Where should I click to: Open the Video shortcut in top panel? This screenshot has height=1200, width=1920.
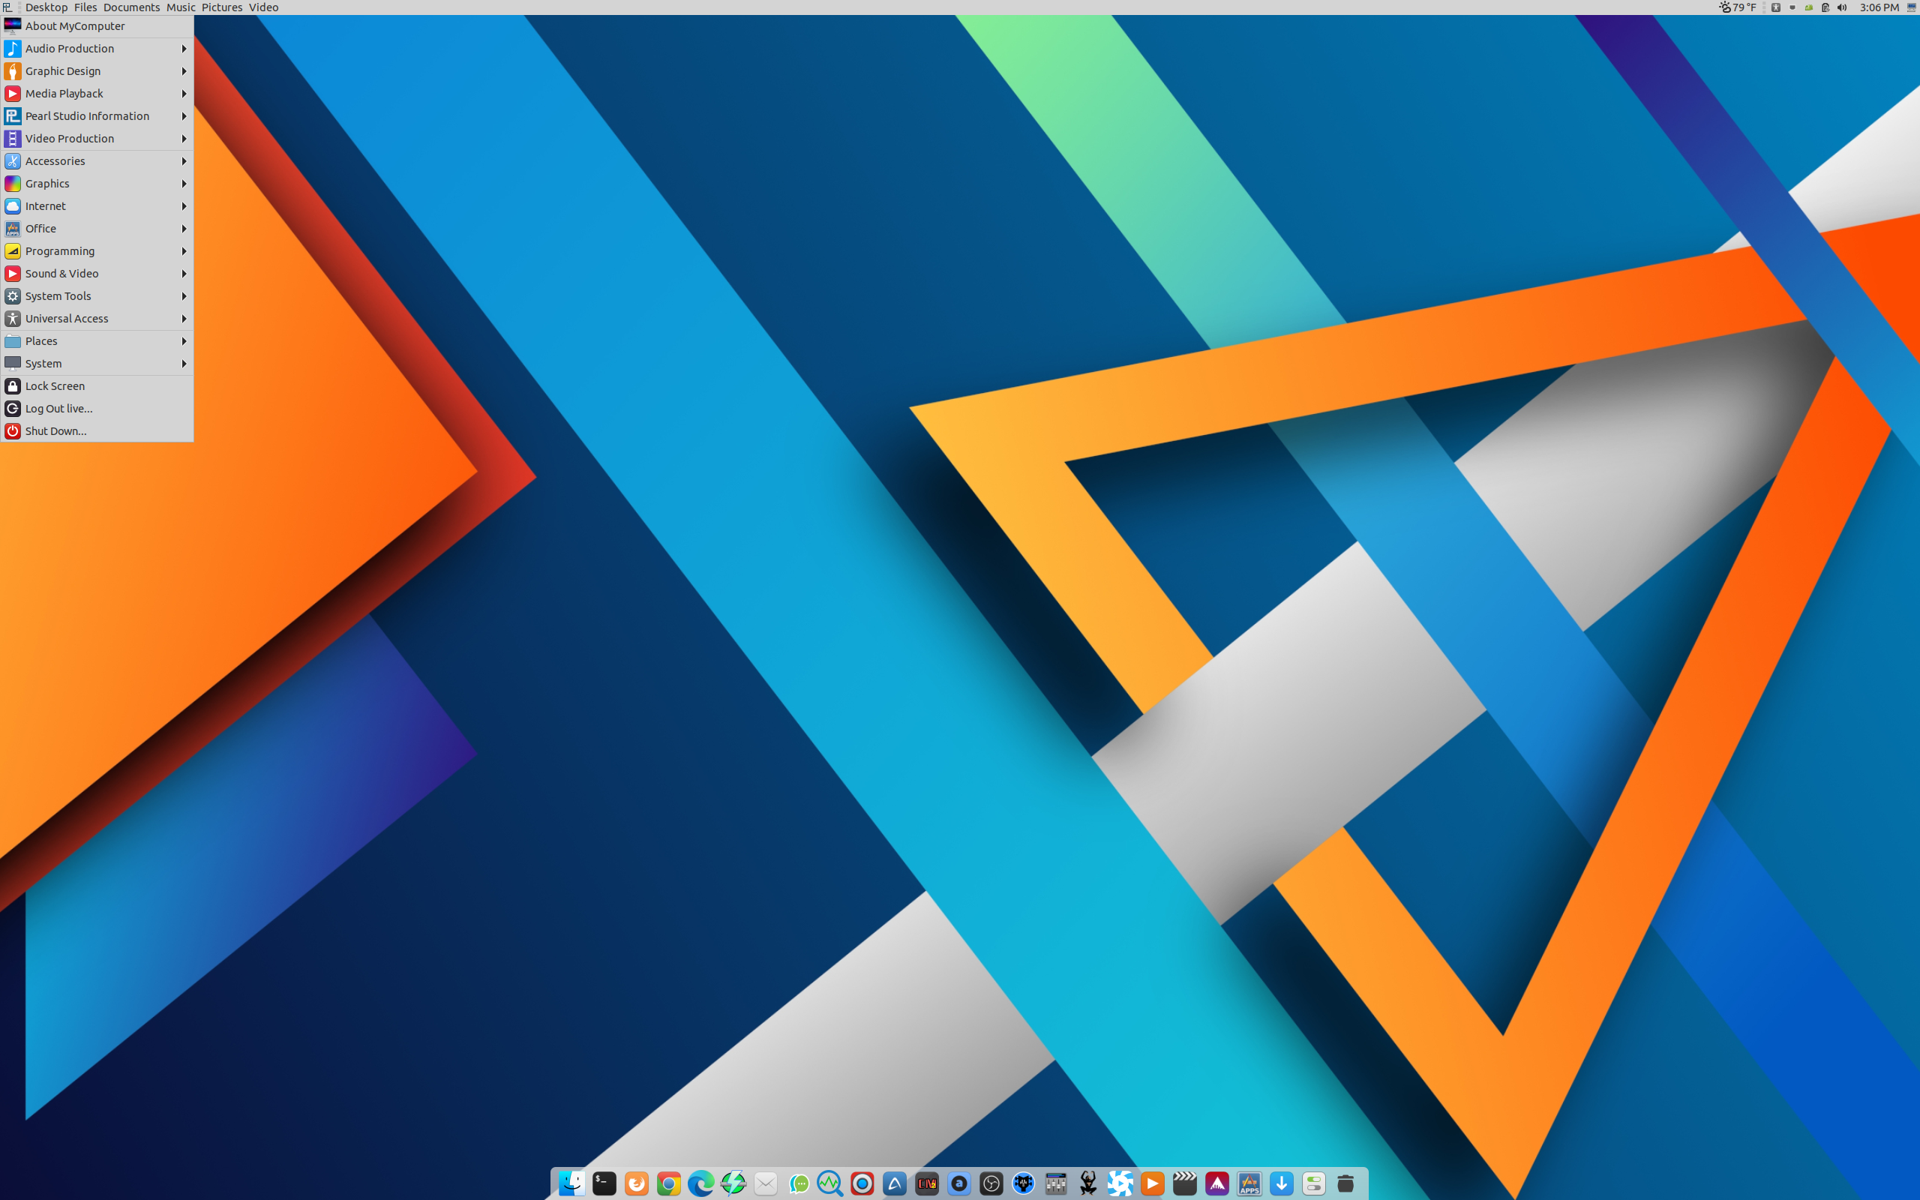coord(263,7)
